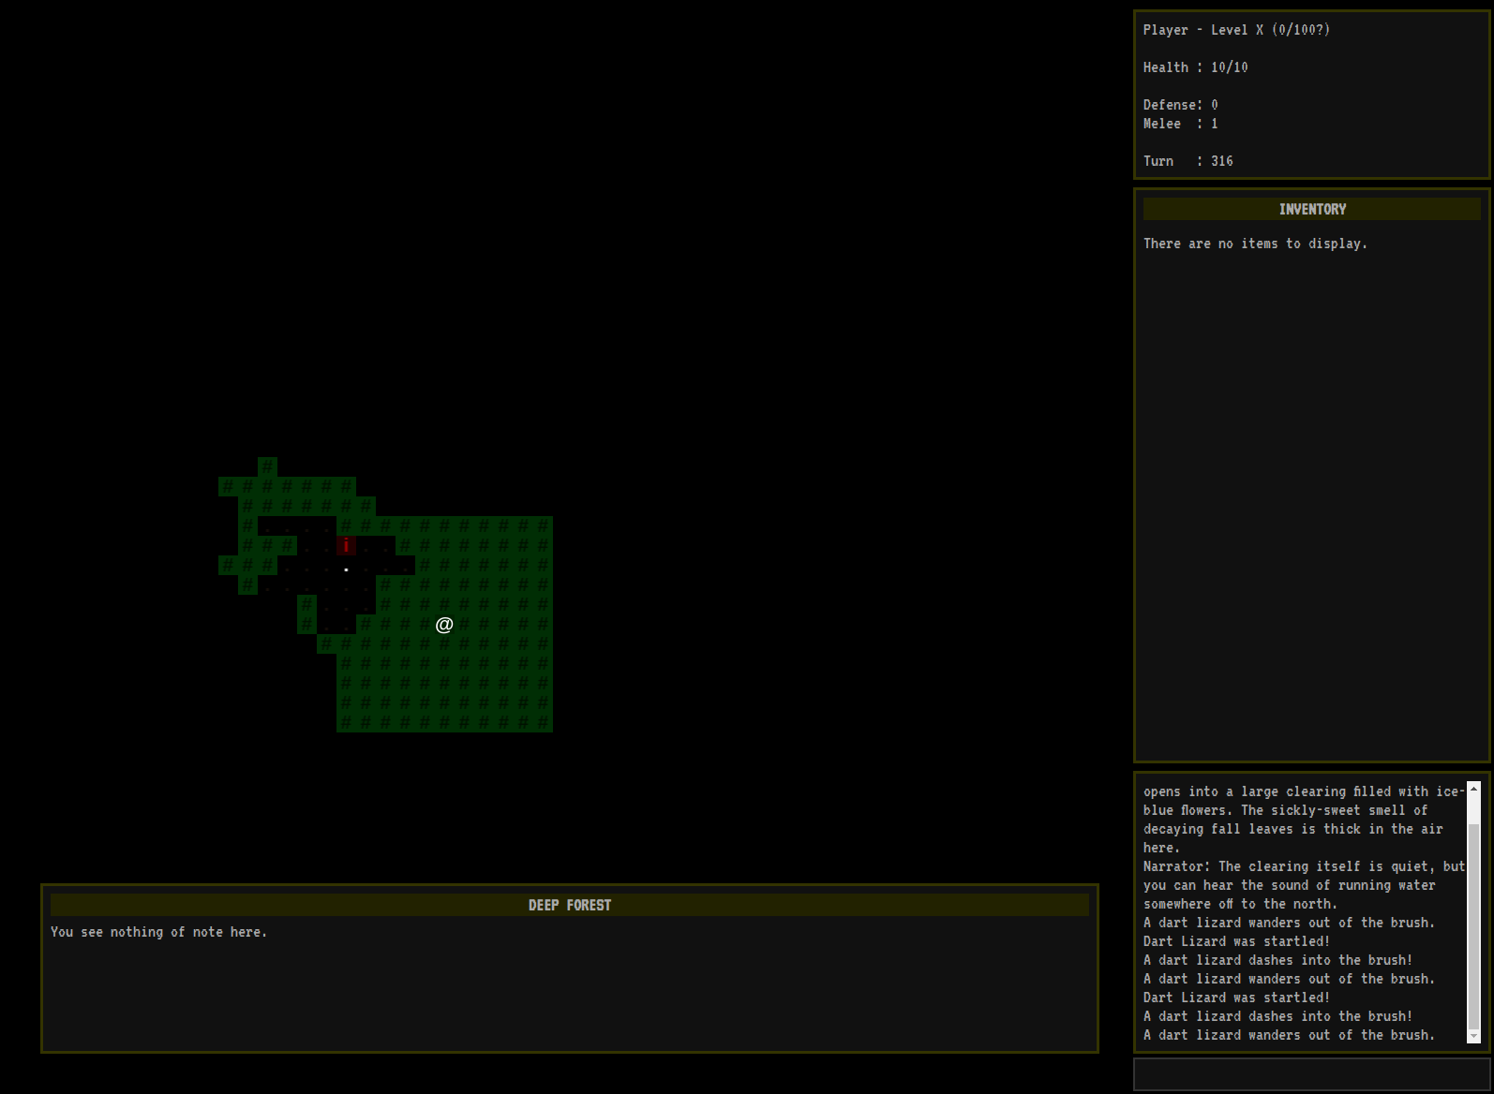Click the DEEP FOREST panel header
Screen dimensions: 1494x1094
coord(570,905)
